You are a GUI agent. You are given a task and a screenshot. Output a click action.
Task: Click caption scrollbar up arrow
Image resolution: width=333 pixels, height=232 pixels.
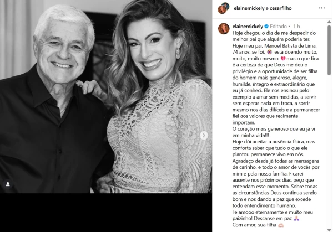329,22
